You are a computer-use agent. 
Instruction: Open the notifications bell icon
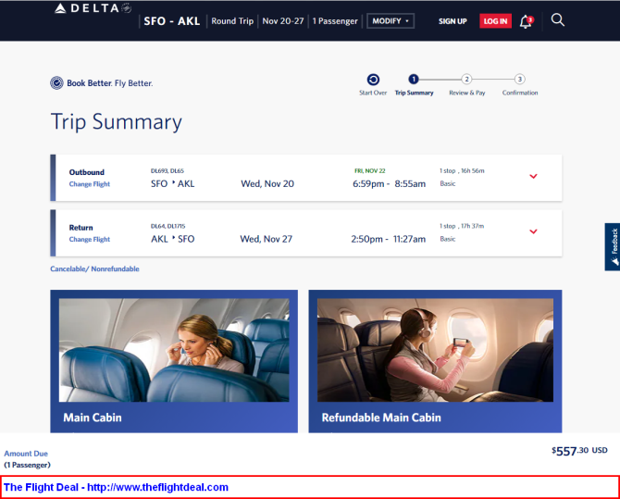click(527, 21)
